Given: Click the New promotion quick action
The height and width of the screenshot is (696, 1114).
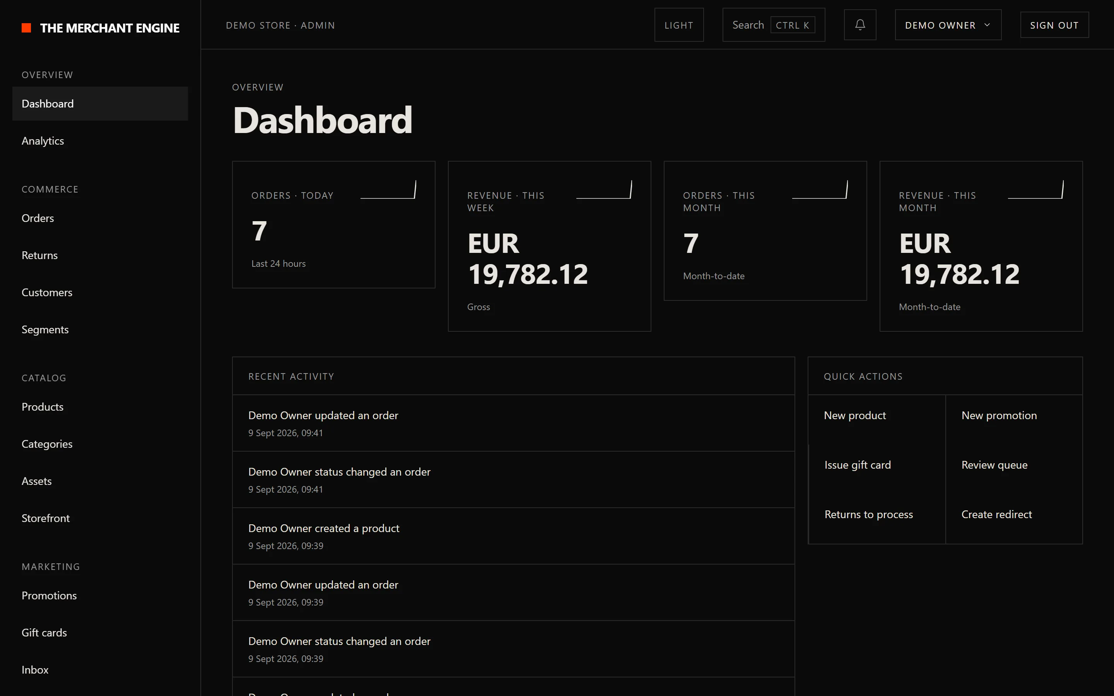Looking at the screenshot, I should pos(1014,420).
